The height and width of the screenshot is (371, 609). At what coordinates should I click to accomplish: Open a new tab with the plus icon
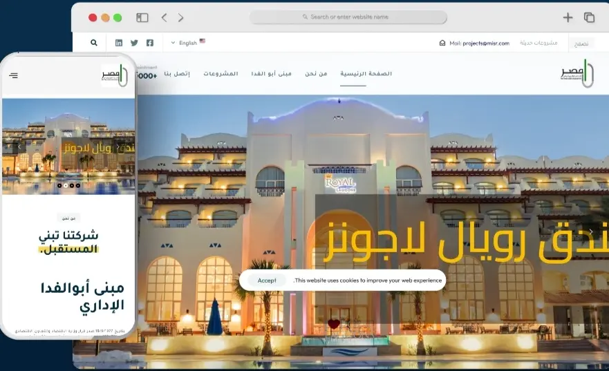[x=568, y=17]
